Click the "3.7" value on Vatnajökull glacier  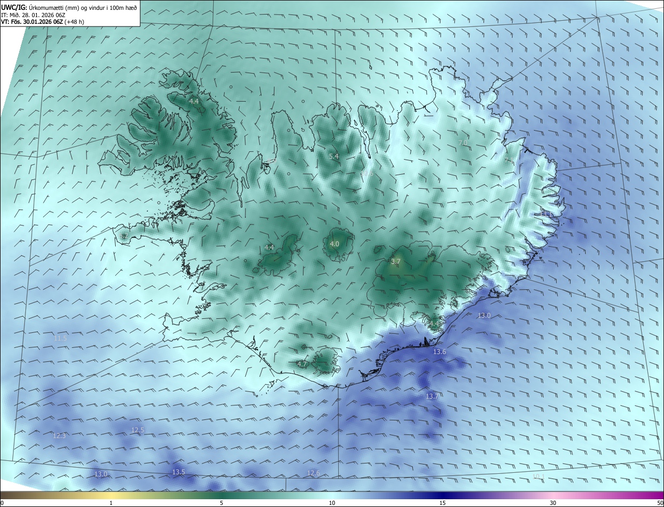coord(396,262)
